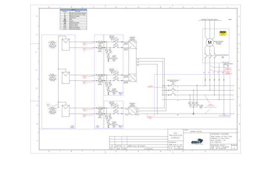Click the ground symbol on the PE busbar
The width and height of the screenshot is (271, 176).
[x=194, y=114]
